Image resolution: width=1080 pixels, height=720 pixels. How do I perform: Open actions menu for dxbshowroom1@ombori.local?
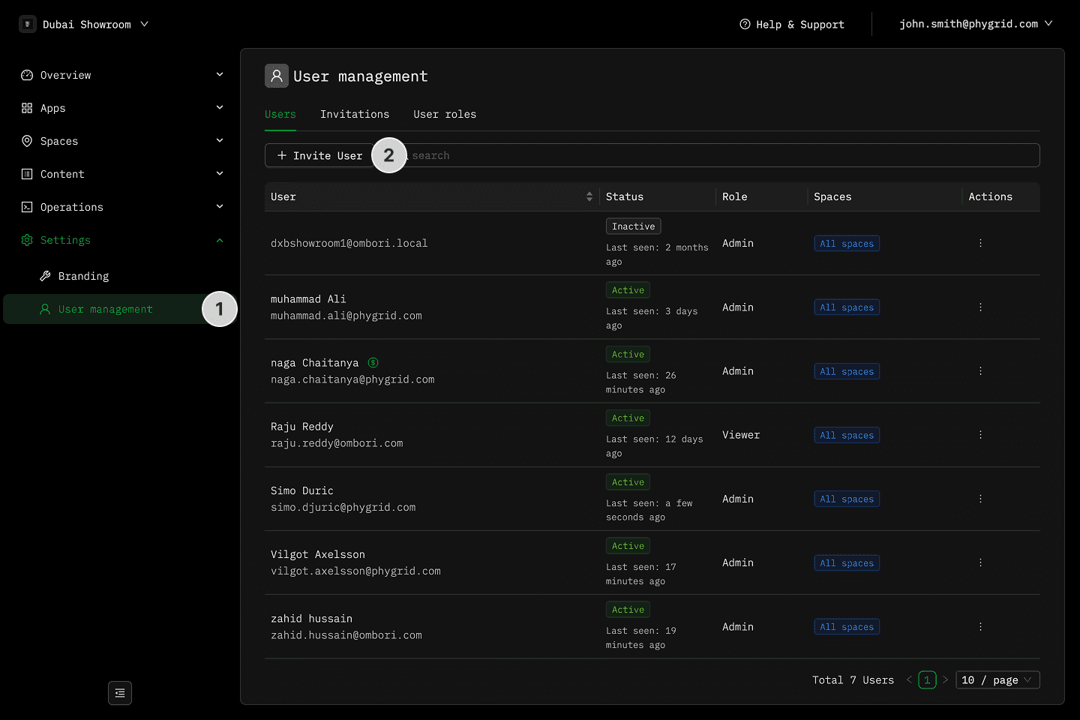click(980, 243)
